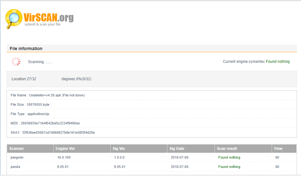Click panda's 'Found nothing' scan result
301x176 pixels.
pyautogui.click(x=229, y=167)
